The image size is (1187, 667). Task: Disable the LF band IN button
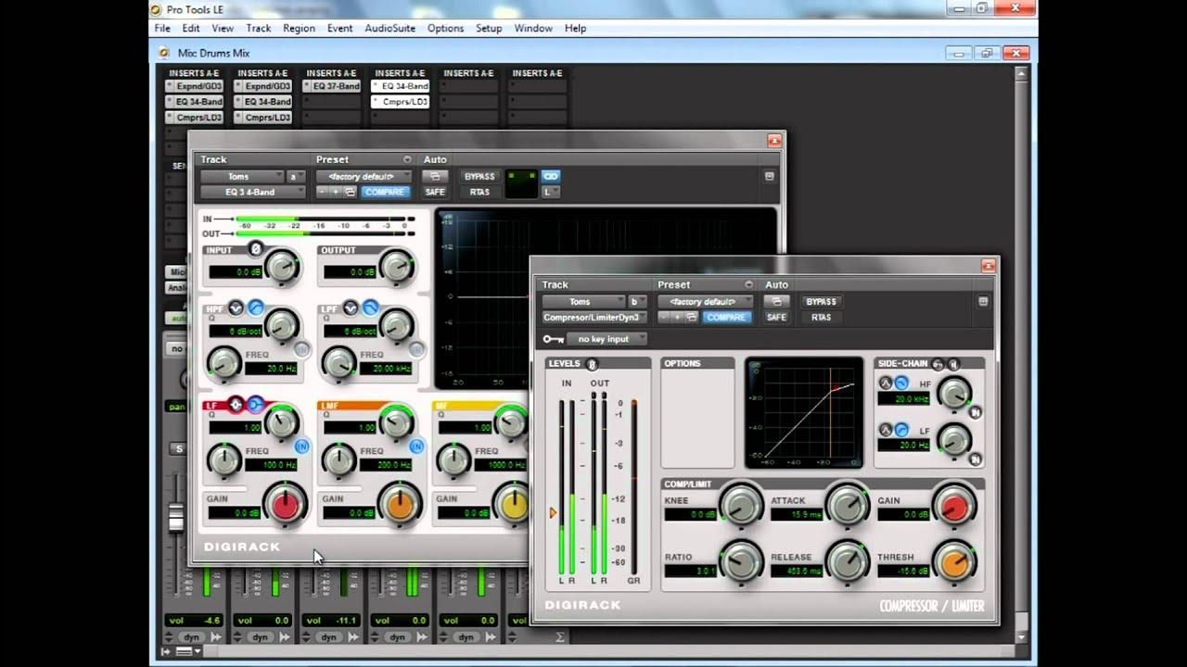[x=302, y=446]
